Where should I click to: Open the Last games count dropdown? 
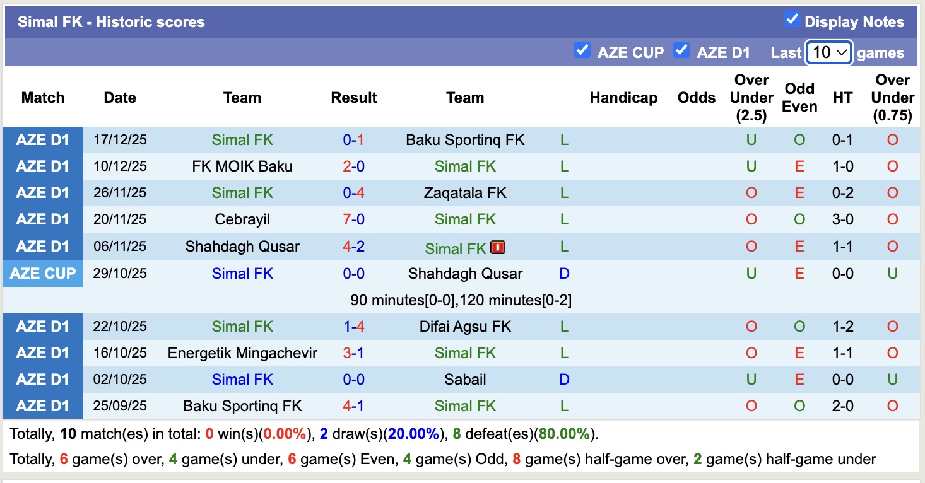click(829, 53)
